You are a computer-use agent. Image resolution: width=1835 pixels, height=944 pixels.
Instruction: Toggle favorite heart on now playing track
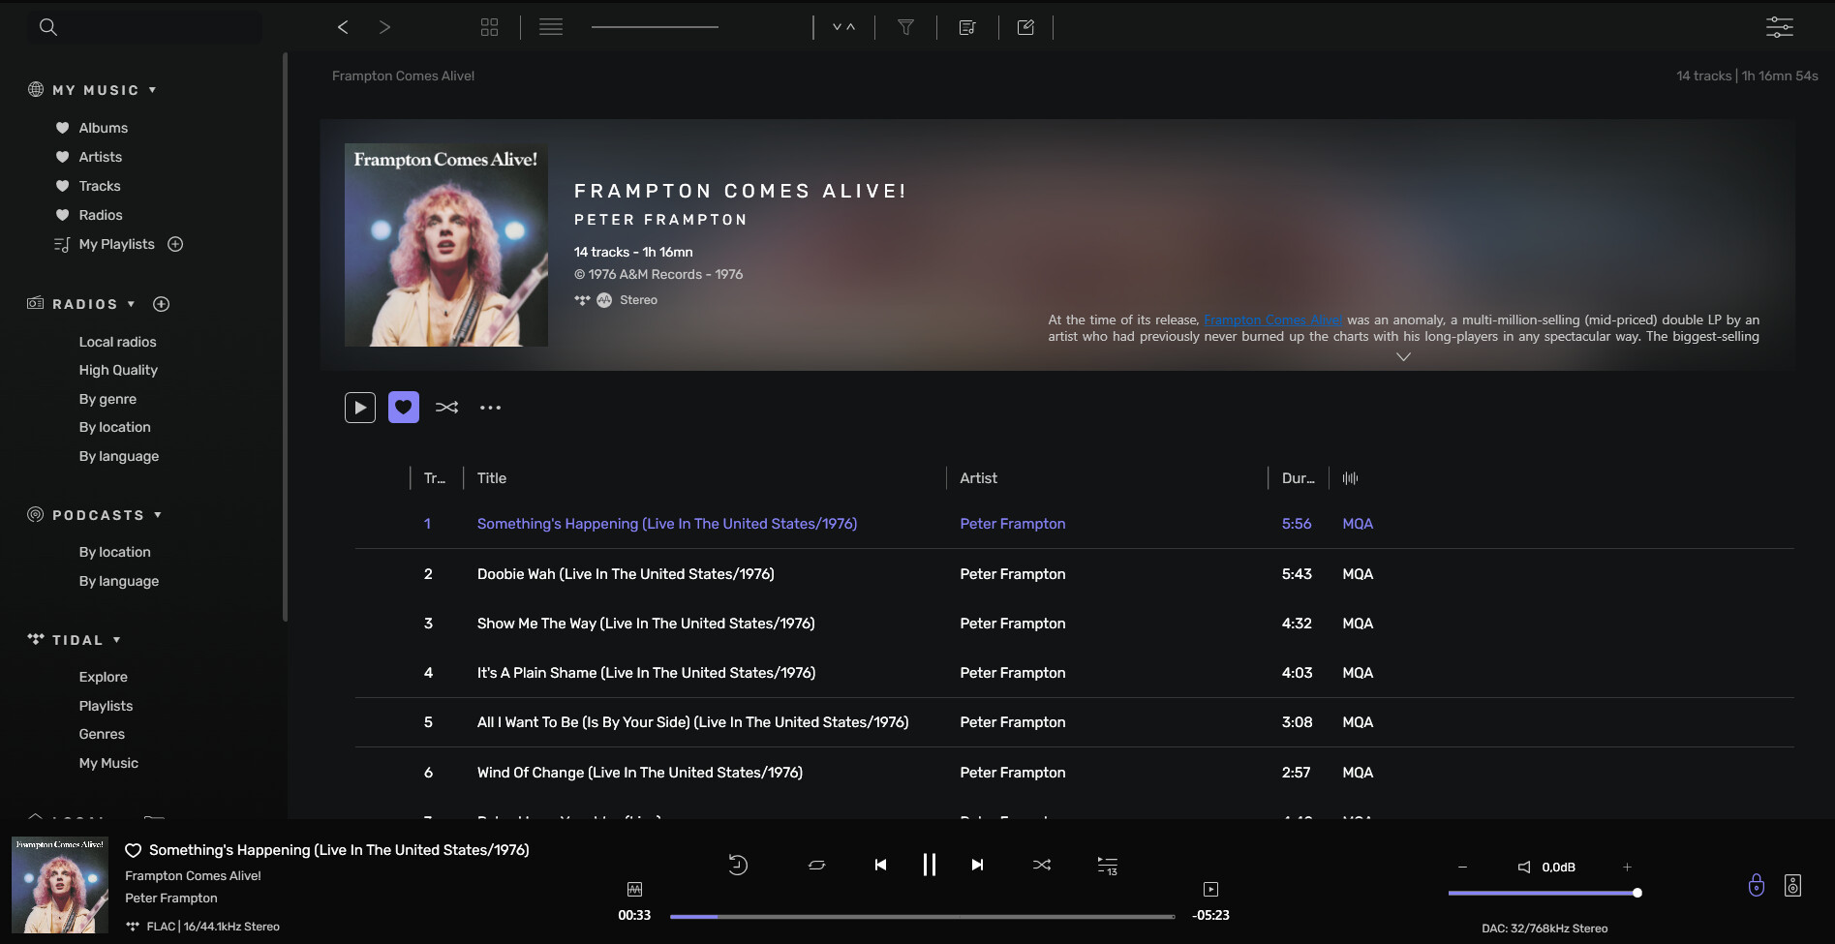point(134,850)
